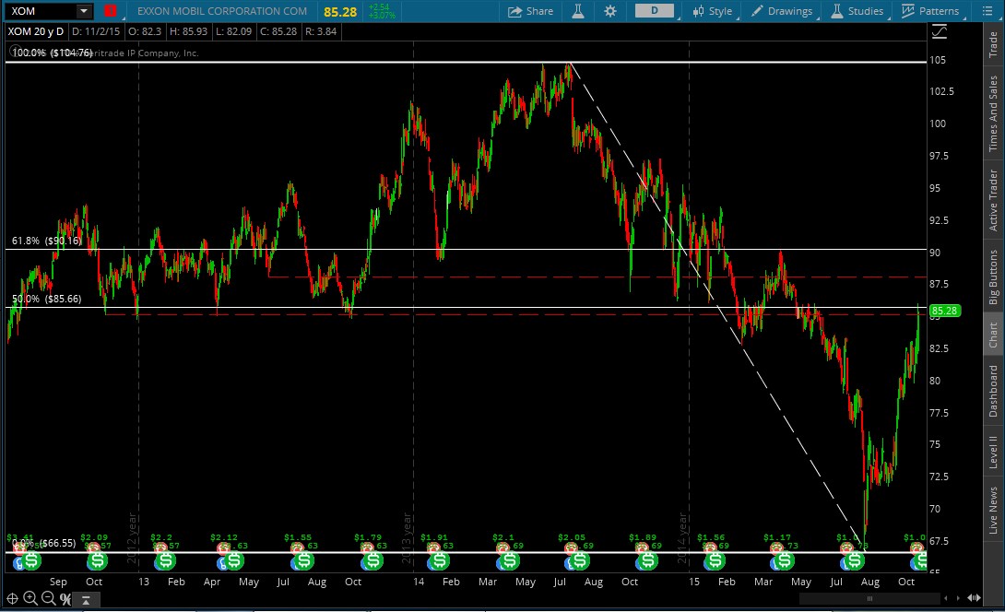The width and height of the screenshot is (1005, 612).
Task: Click the H: 85.93 high value
Action: (x=188, y=31)
